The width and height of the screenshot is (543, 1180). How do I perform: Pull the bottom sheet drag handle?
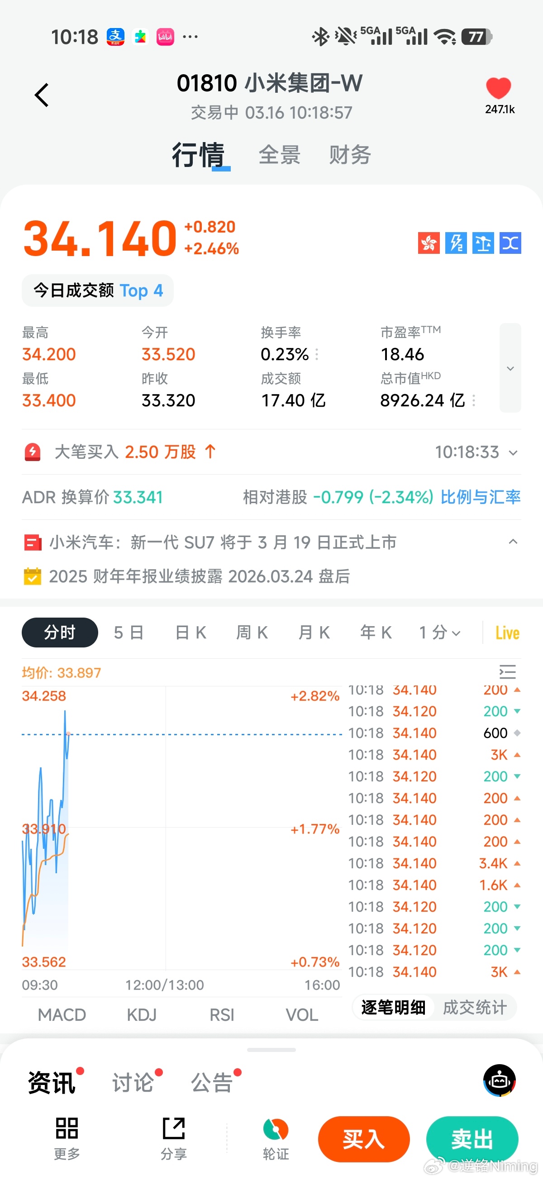coord(271,1049)
